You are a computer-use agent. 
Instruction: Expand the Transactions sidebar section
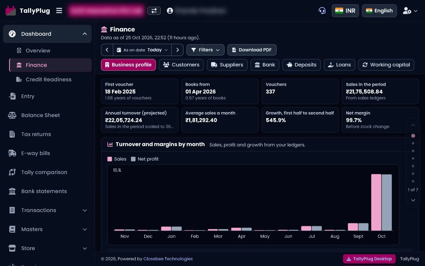pos(47,210)
